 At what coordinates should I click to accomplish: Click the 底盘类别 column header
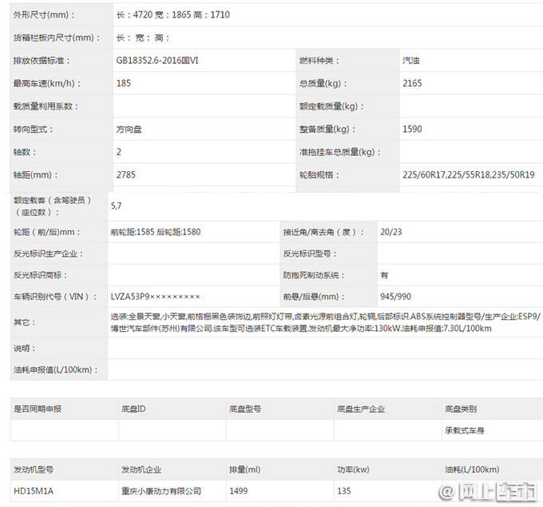tap(461, 409)
